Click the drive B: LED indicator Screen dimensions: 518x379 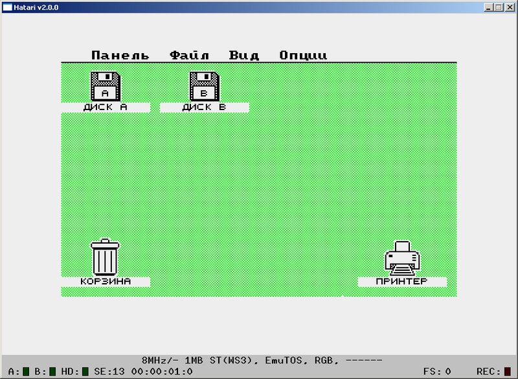52,371
